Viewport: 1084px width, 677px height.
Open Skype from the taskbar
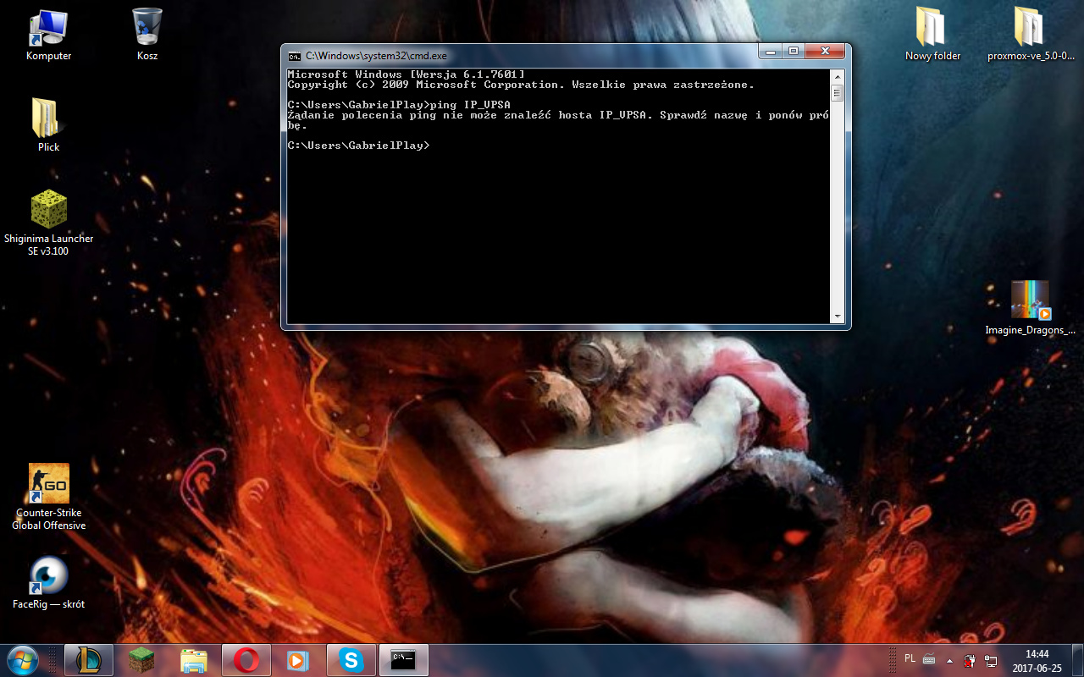tap(351, 660)
